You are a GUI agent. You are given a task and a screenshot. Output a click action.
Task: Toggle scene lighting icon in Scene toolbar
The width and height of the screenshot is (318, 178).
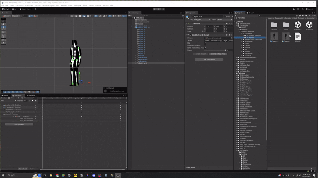coord(100,16)
